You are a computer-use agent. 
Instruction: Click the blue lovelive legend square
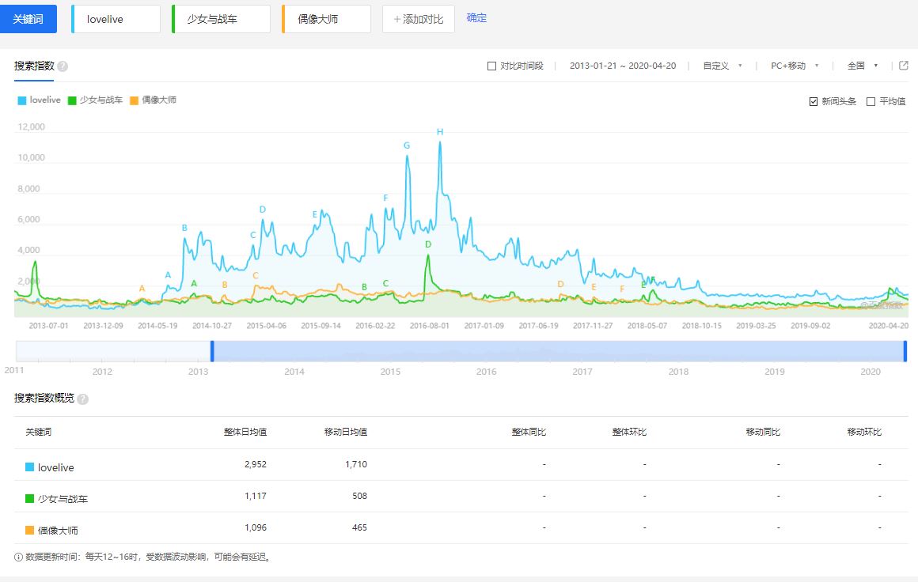pyautogui.click(x=22, y=100)
